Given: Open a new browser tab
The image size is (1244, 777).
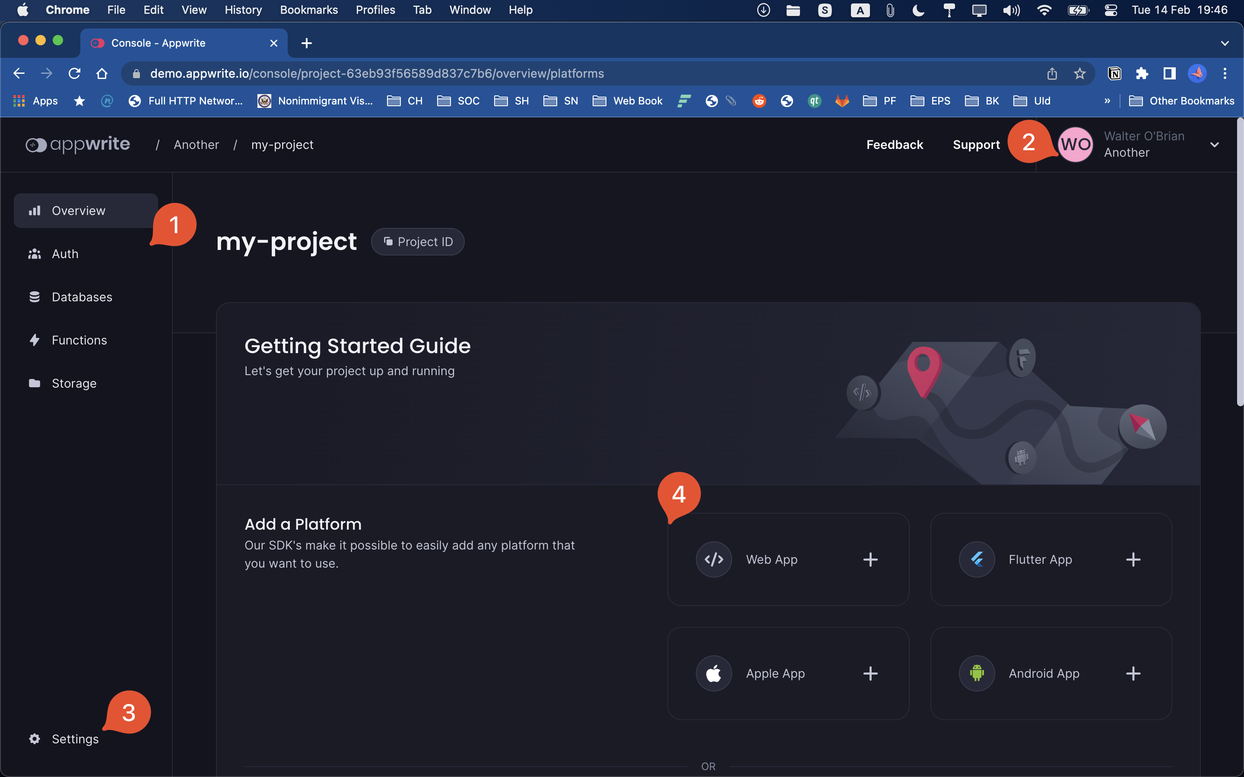Looking at the screenshot, I should pyautogui.click(x=306, y=43).
